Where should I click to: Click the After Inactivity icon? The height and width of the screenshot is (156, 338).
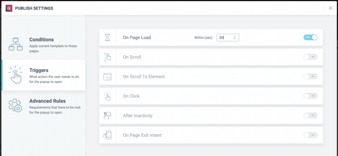coord(107,116)
